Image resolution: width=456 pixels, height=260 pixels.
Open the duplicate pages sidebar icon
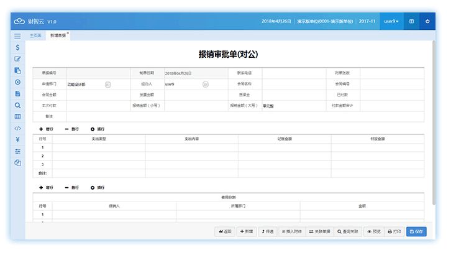click(17, 163)
